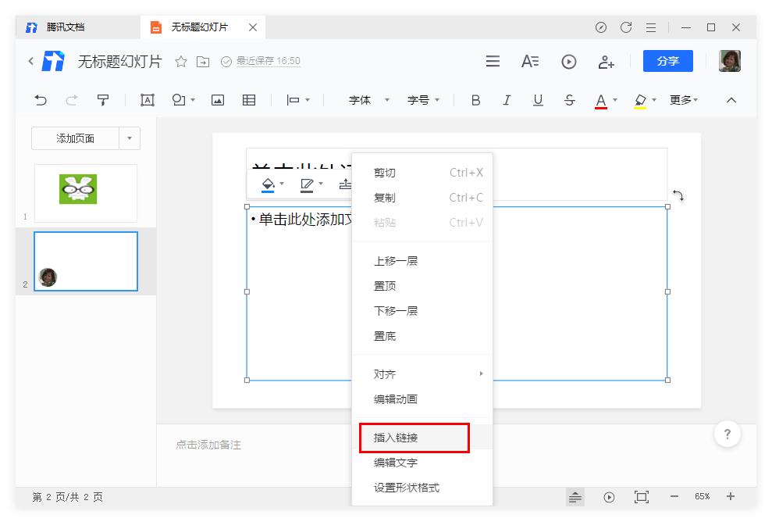
Task: Select the first slide thumbnail
Action: click(x=85, y=193)
